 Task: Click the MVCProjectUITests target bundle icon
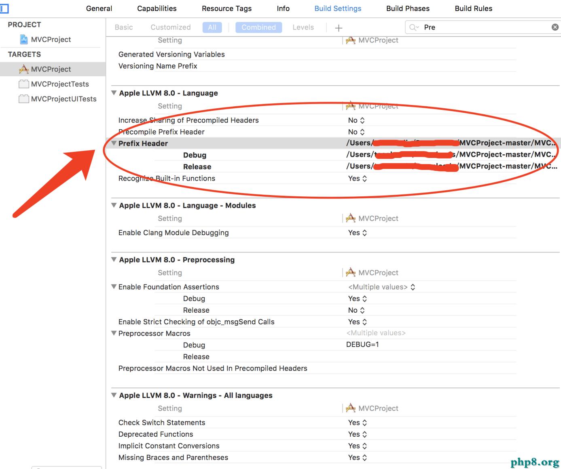tap(24, 99)
